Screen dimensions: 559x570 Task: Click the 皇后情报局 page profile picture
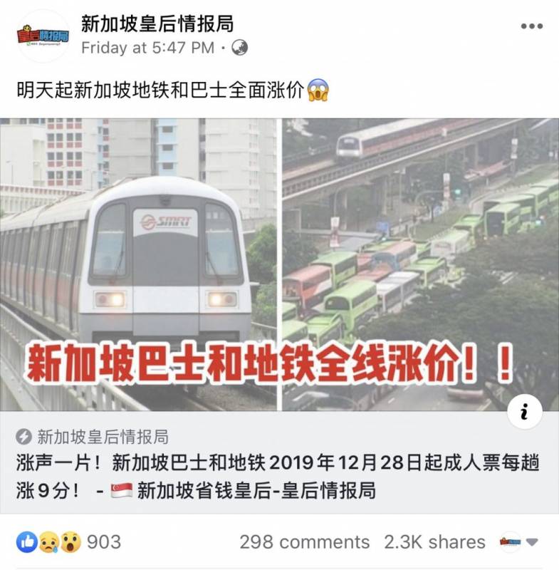click(x=43, y=36)
